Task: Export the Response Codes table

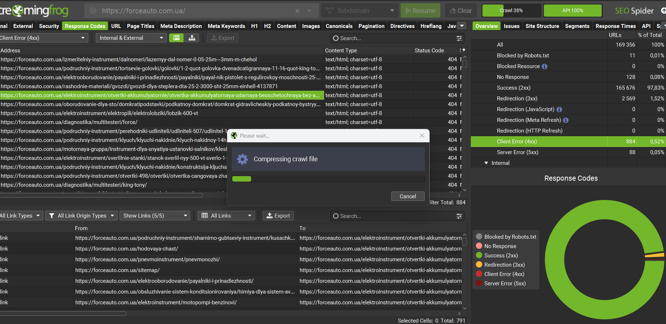Action: pos(222,38)
